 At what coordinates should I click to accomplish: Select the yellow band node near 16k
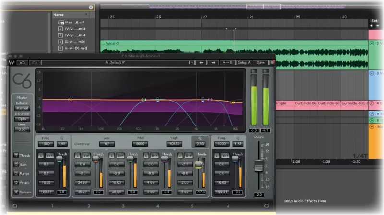coord(233,102)
